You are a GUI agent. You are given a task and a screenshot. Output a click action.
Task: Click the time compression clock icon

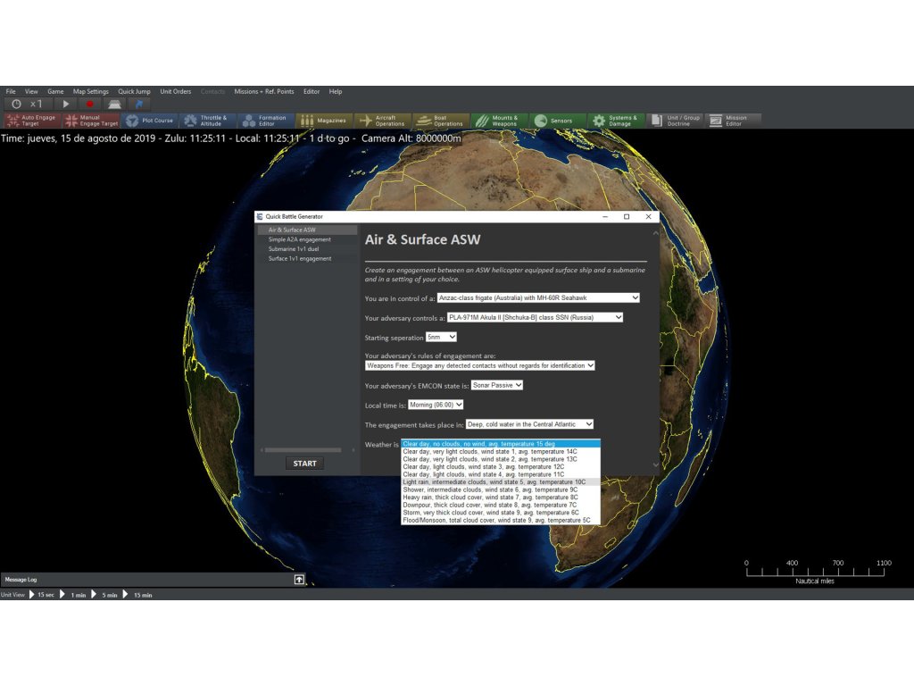[x=16, y=104]
